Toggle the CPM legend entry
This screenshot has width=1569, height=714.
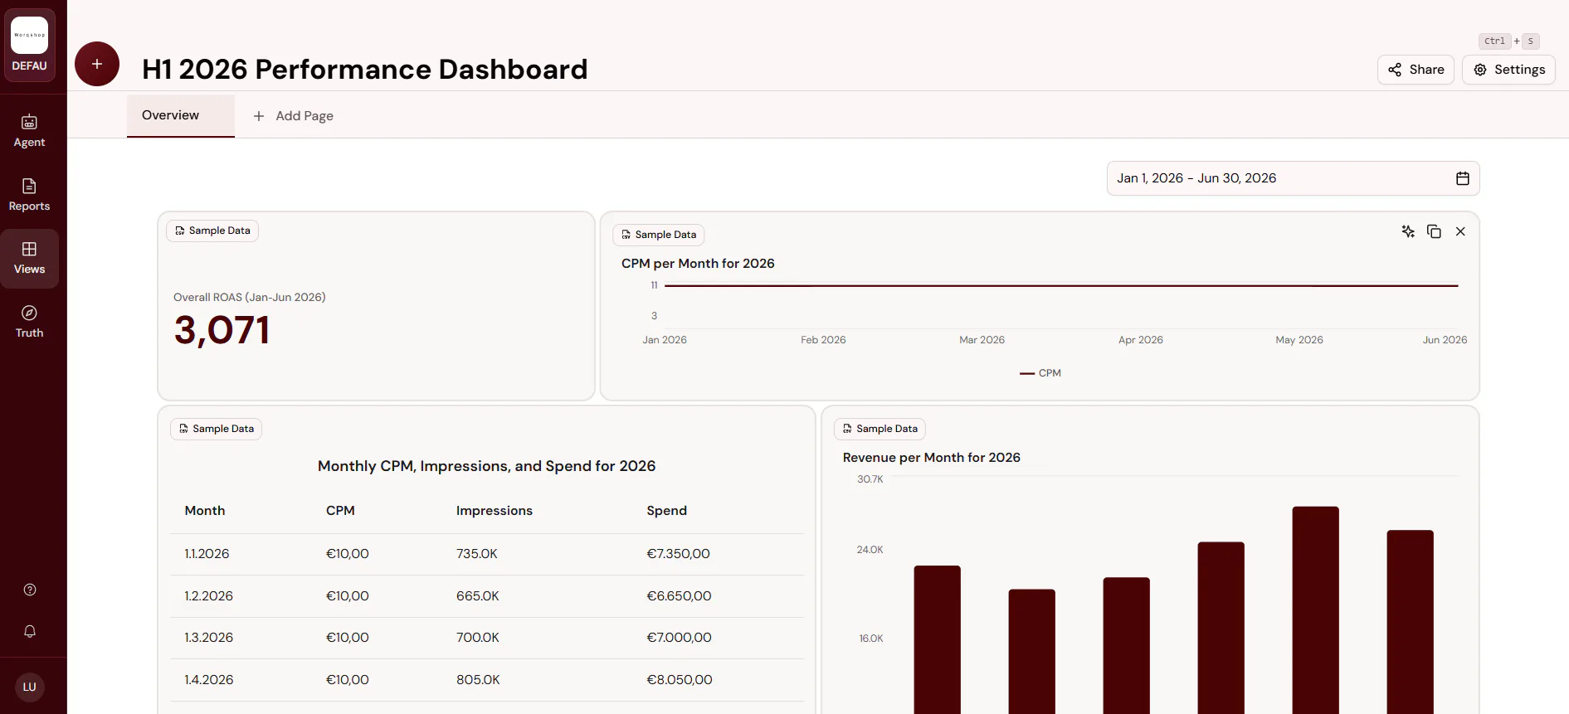[1040, 373]
